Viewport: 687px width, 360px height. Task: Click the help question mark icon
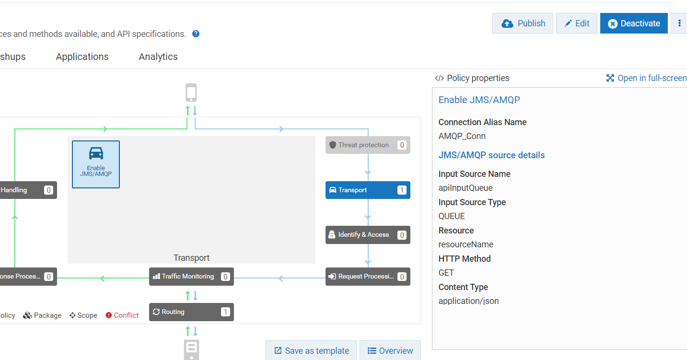[196, 34]
